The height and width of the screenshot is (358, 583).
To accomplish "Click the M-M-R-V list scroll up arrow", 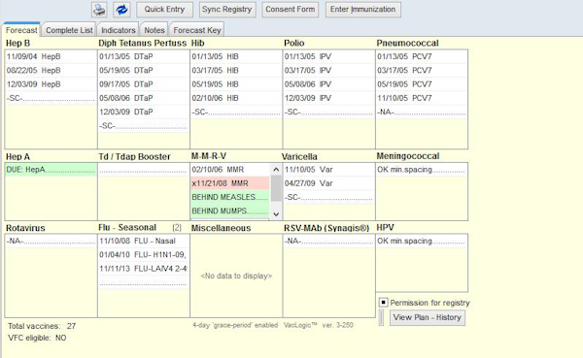I will [x=276, y=170].
